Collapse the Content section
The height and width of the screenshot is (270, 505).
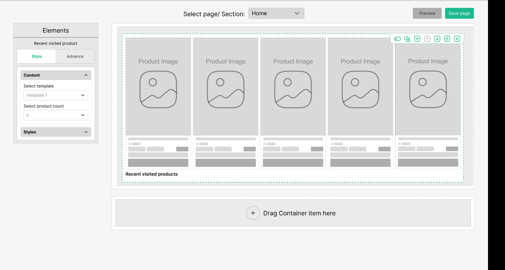click(56, 75)
